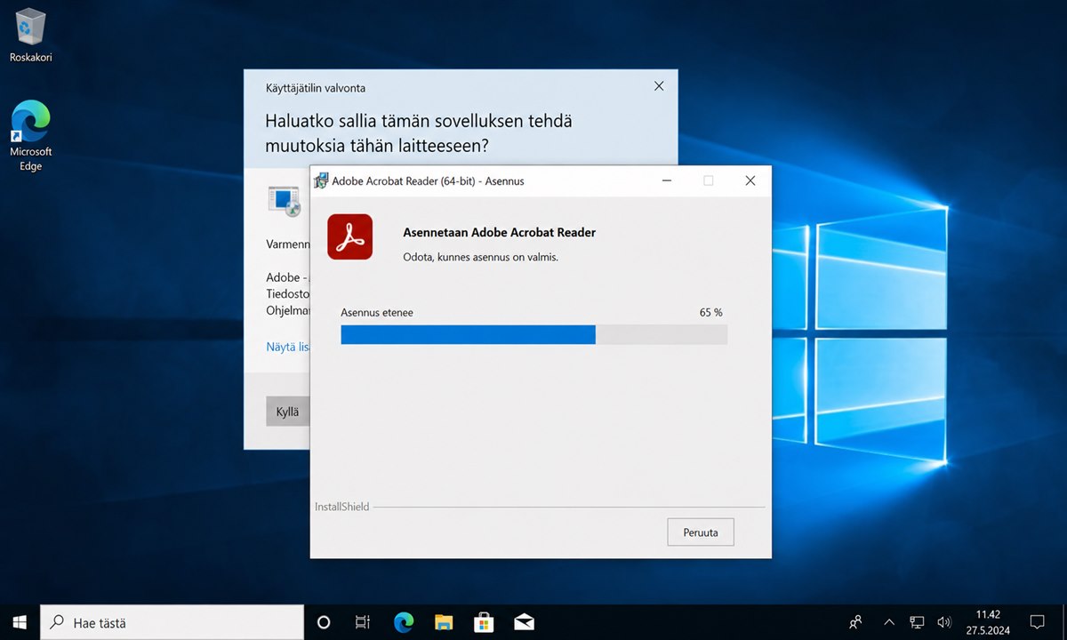Open Task View from the taskbar

pyautogui.click(x=363, y=622)
